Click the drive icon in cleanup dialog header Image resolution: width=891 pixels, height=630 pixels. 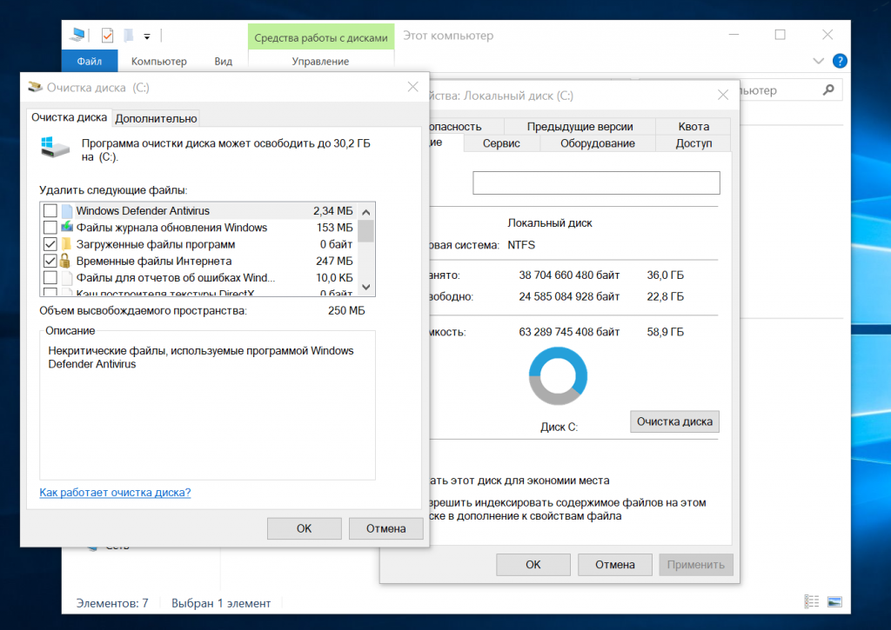coord(55,147)
